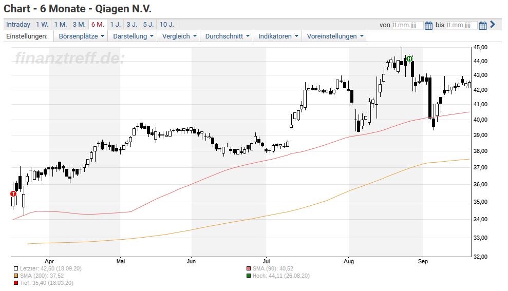Click the 'Jul' x-axis month label
508x291 pixels.
[266, 261]
